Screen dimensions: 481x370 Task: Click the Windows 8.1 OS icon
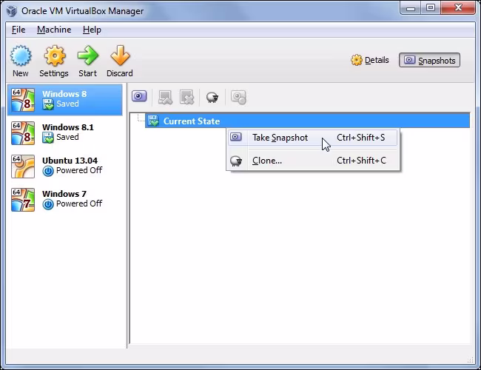pos(23,133)
